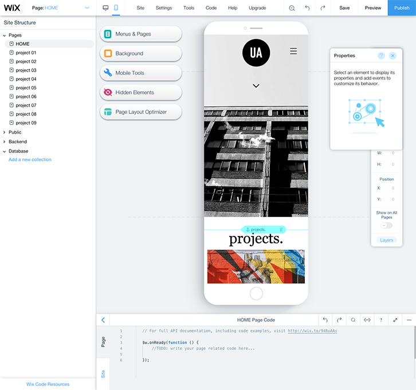Screen dimensions: 416x390
Task: Select the mobile editor view icon
Action: coord(116,7)
